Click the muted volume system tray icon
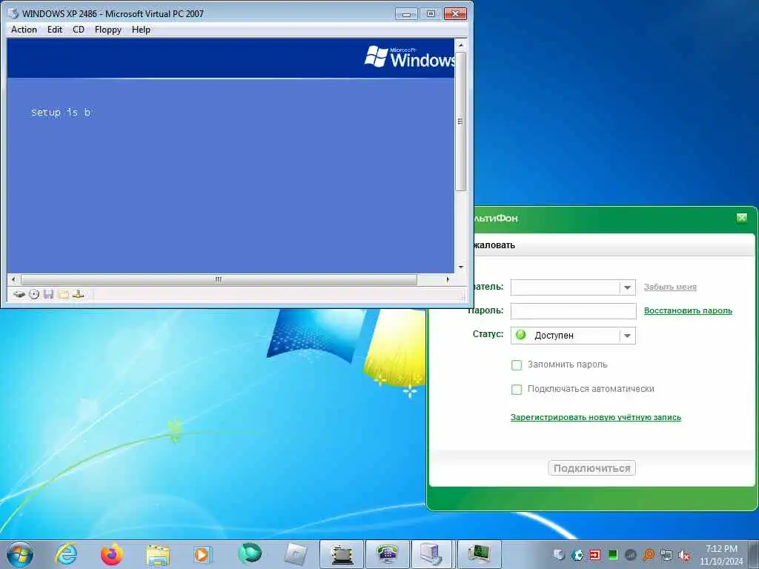Viewport: 759px width, 569px height. coord(684,555)
